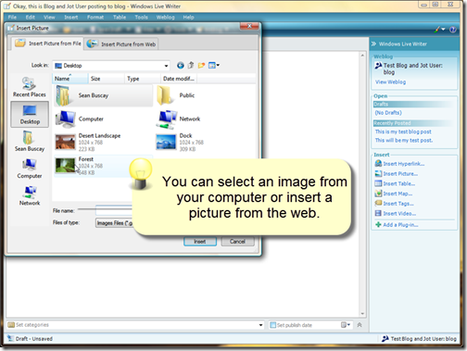Create a new folder icon
Viewport: 467px width, 351px height.
(201, 65)
